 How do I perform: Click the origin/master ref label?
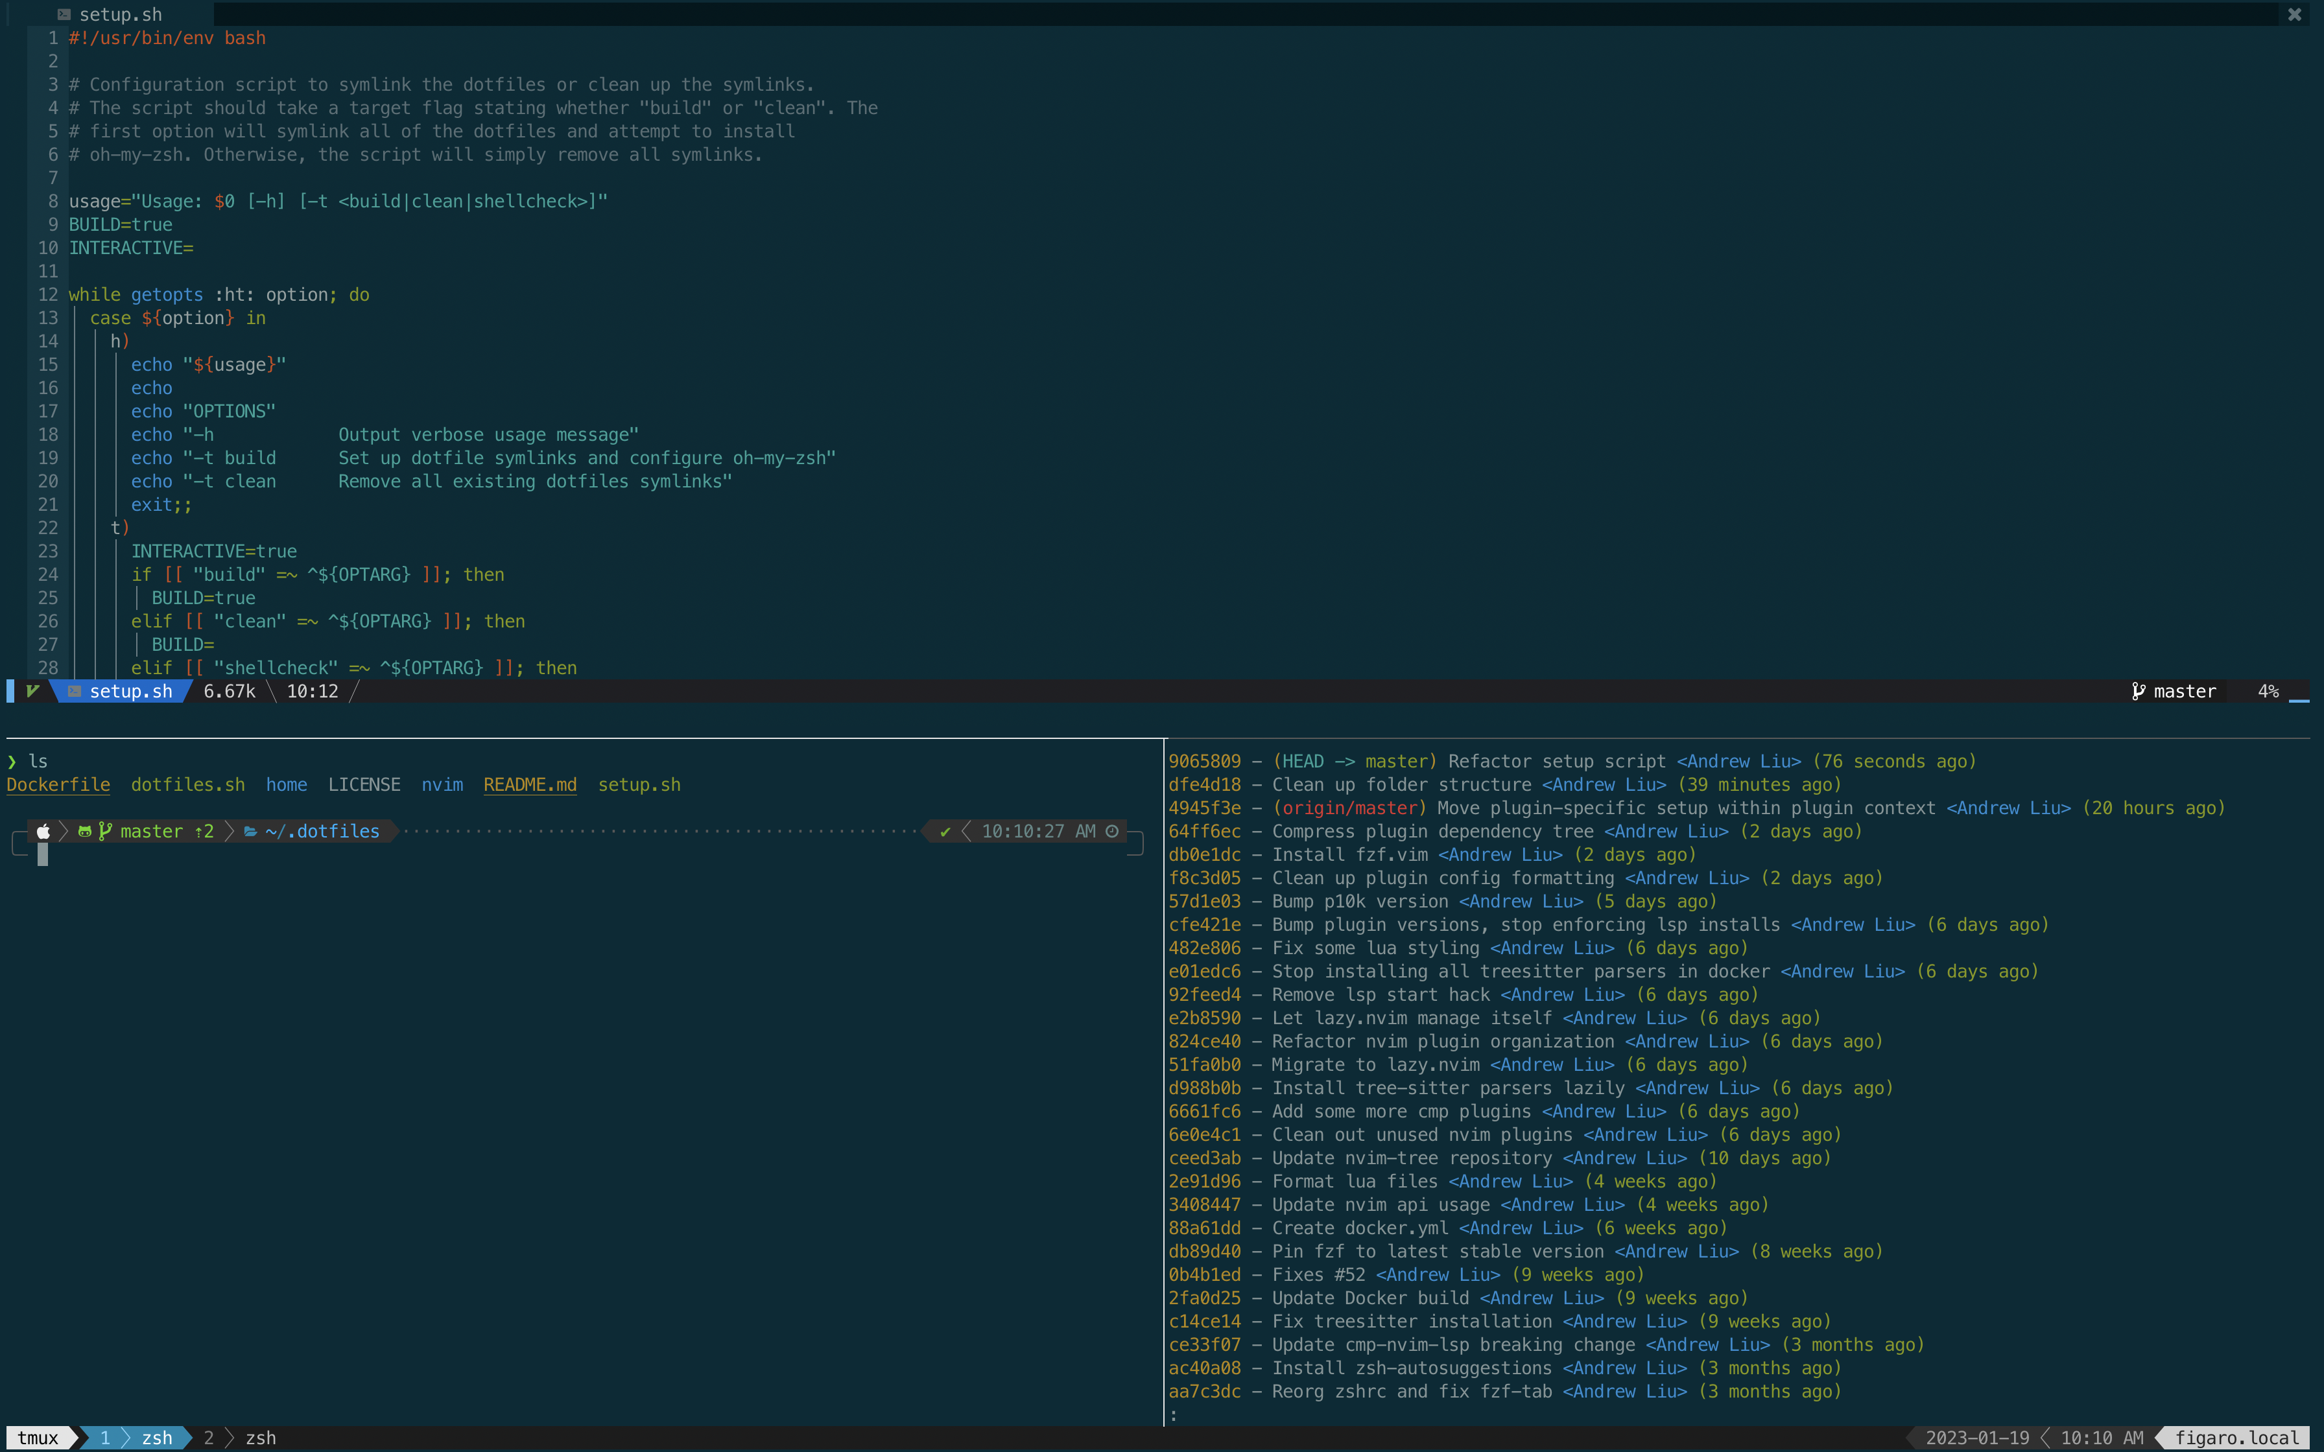[x=1349, y=808]
